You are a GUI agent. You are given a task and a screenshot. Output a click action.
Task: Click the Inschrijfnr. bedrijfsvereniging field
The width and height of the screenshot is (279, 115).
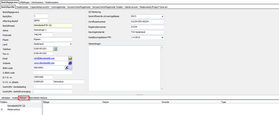53,91
